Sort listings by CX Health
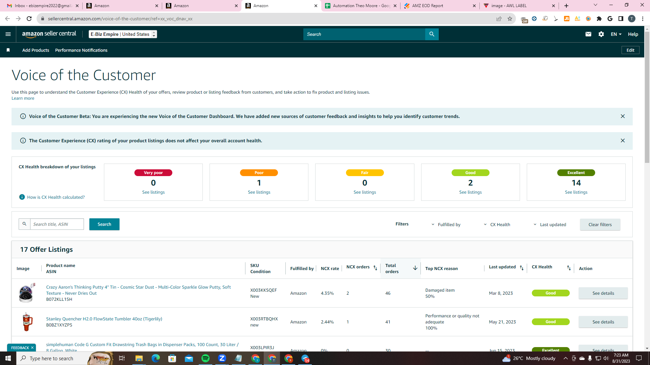 tap(569, 268)
